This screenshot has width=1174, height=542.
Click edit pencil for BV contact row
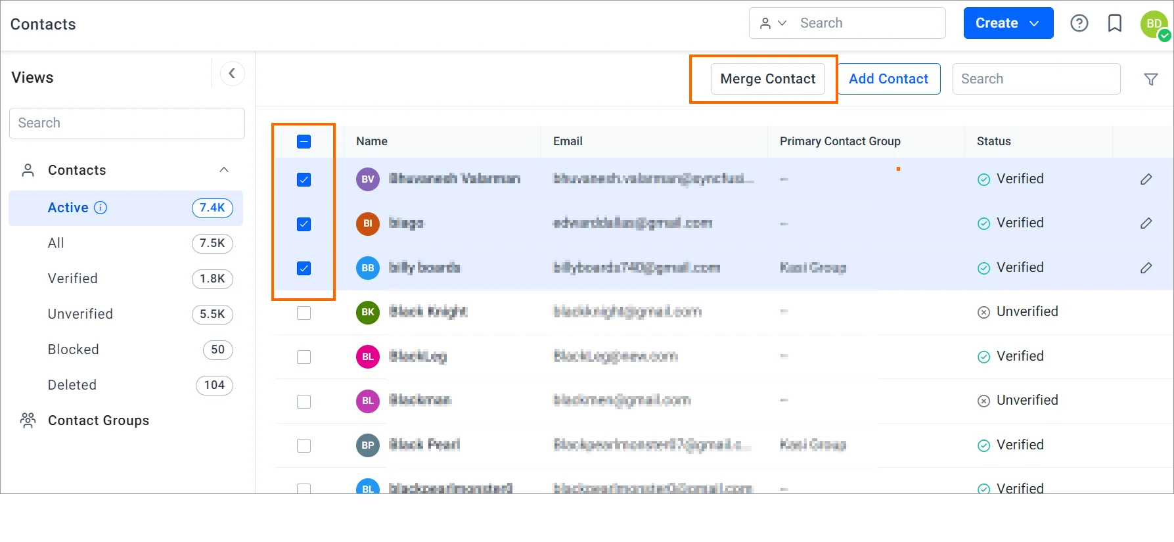[1146, 179]
